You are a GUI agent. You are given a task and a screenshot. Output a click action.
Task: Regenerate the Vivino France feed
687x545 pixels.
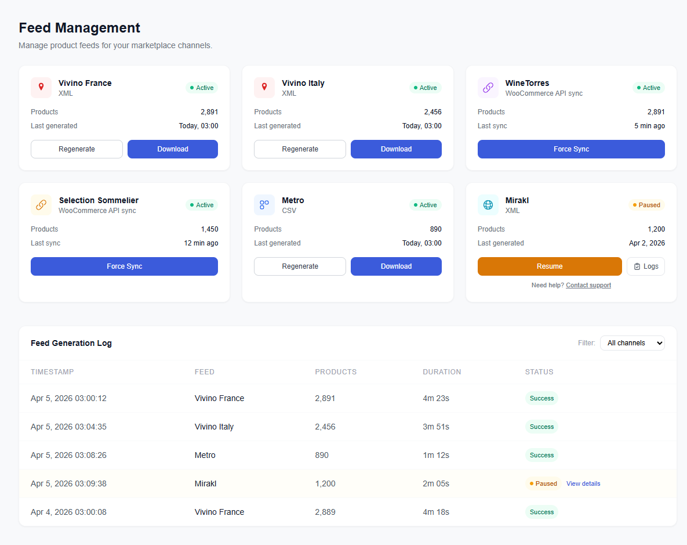pos(77,149)
